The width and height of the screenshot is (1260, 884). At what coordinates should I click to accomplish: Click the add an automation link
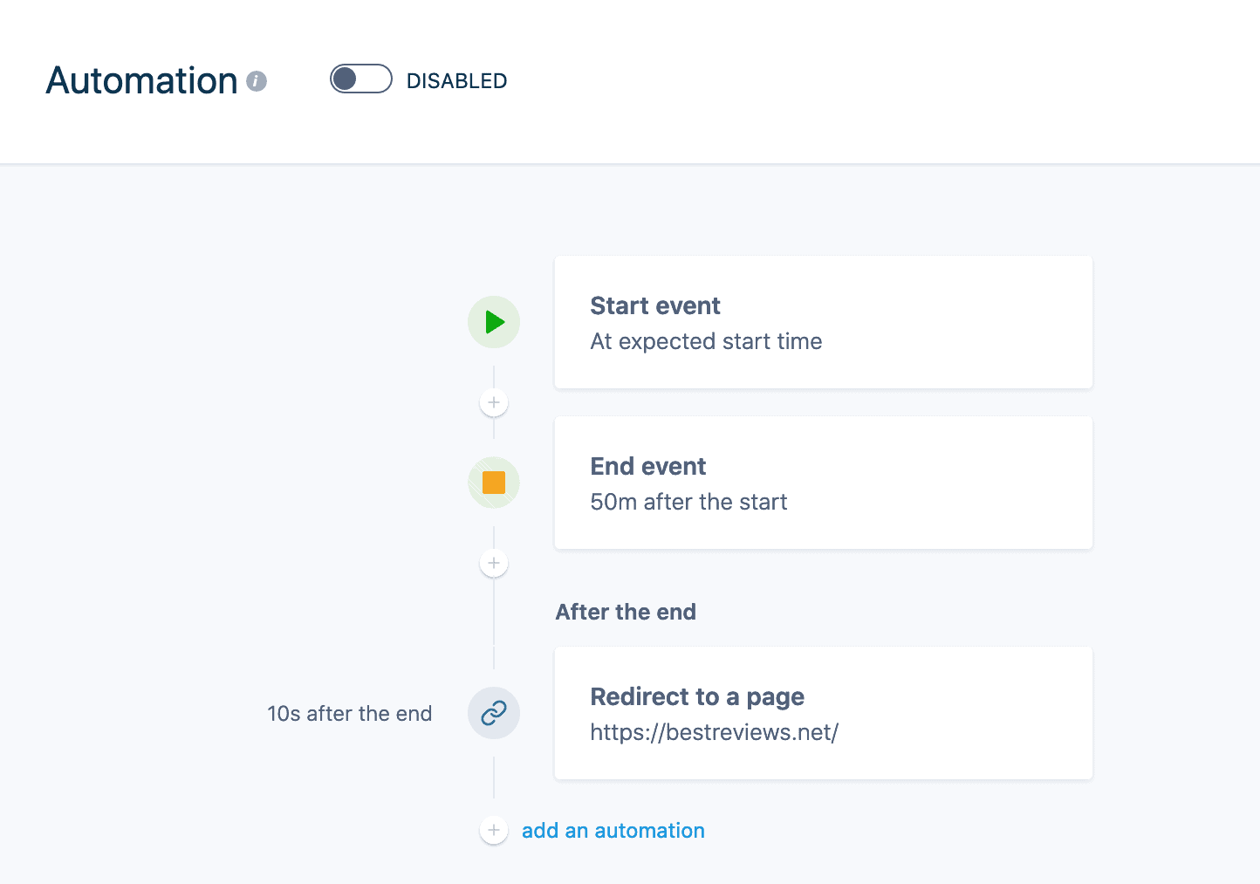pos(613,830)
